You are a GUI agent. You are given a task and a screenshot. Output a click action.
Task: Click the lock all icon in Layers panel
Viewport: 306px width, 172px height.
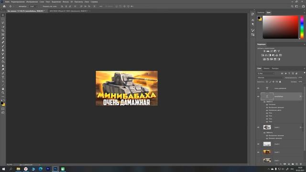280,82
